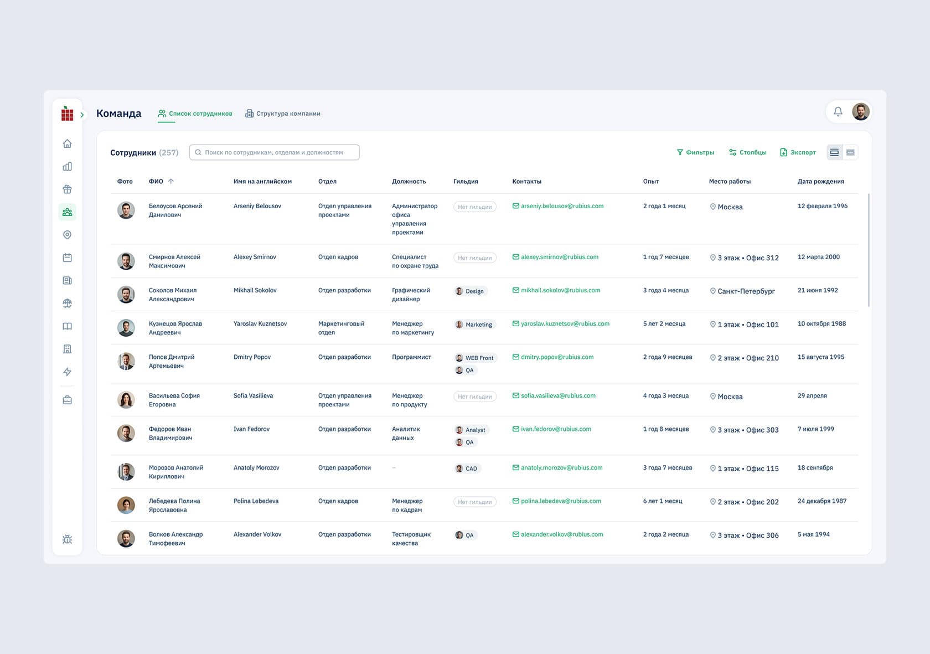Select the Marketing guild tag
The width and height of the screenshot is (930, 654).
[474, 325]
